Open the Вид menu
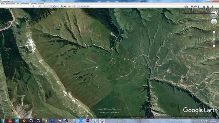The width and height of the screenshot is (219, 123). (x=18, y=4)
